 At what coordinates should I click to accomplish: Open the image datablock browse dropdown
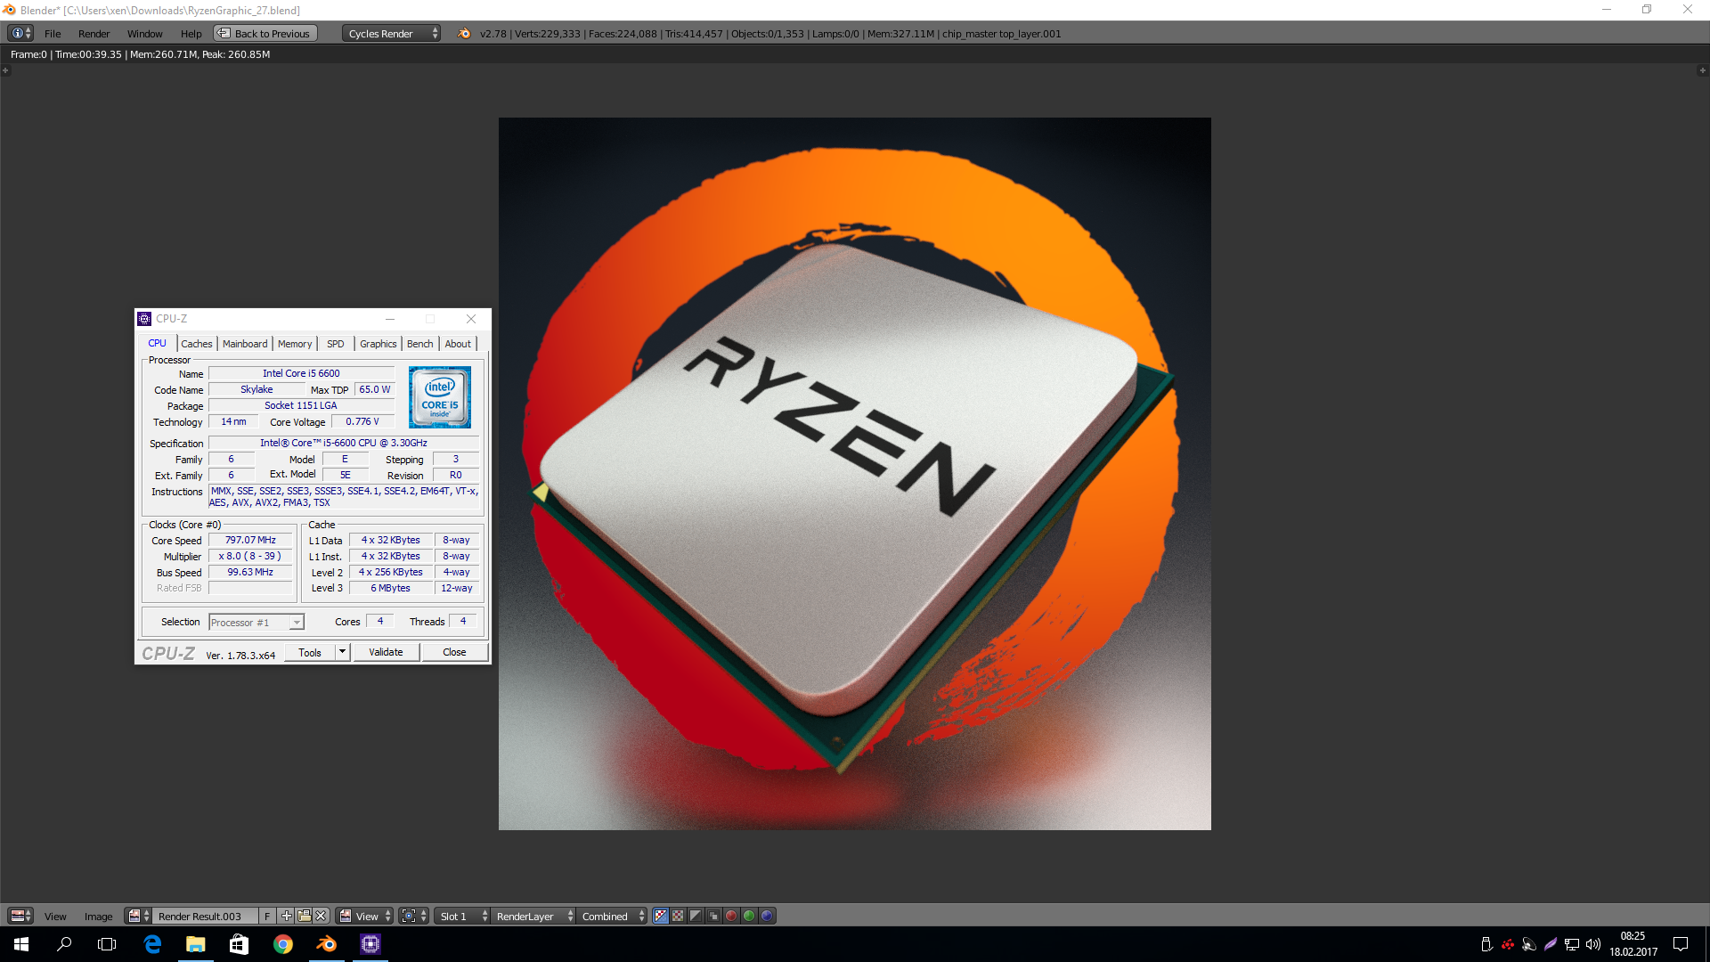click(x=139, y=916)
